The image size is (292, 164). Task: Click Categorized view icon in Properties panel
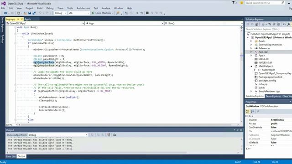coord(247,111)
